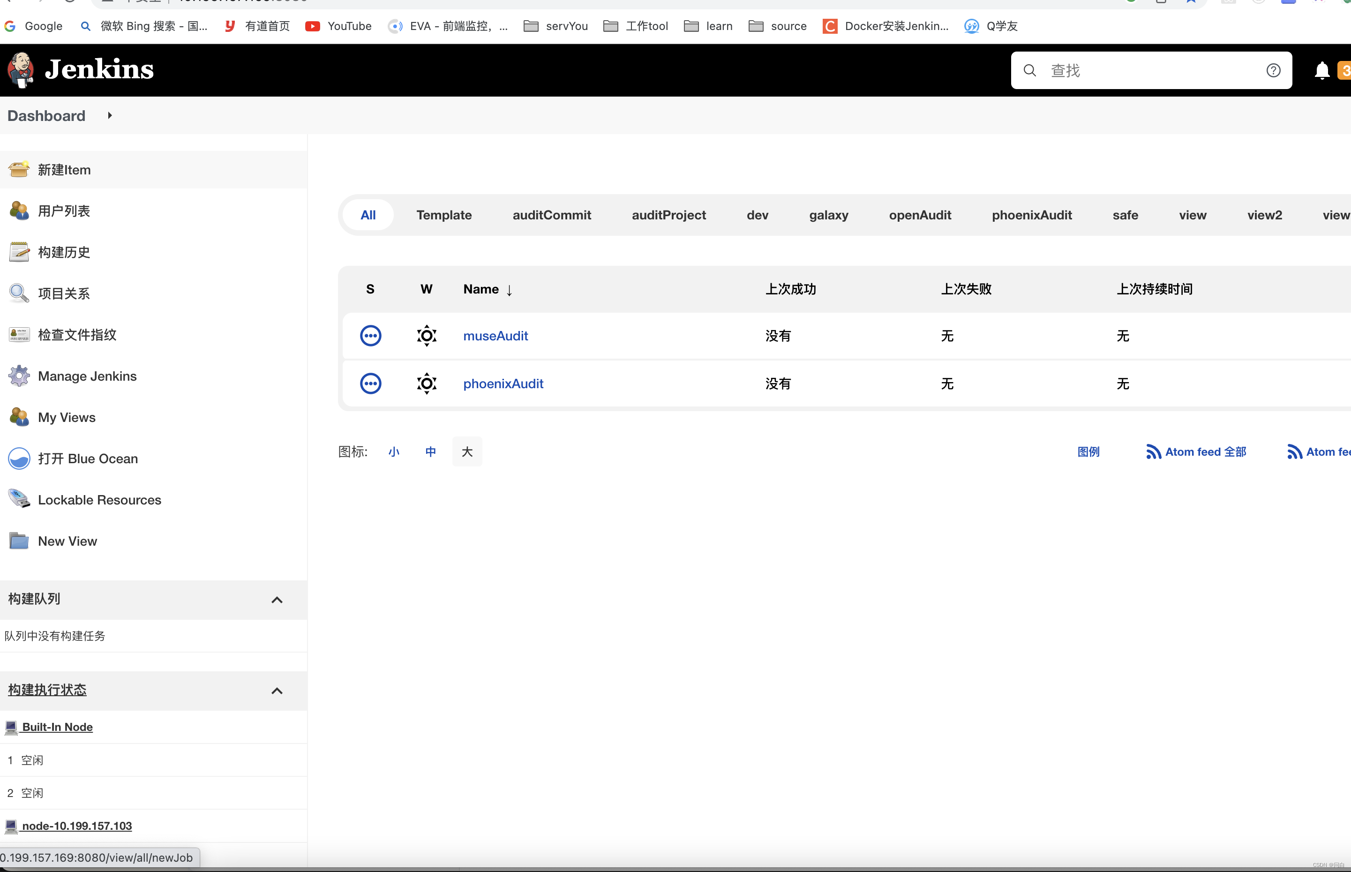This screenshot has width=1351, height=872.
Task: Click museAudit build status icon
Action: click(370, 336)
